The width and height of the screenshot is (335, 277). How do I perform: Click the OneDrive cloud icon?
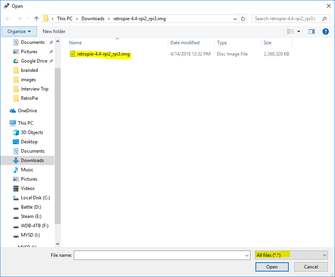pyautogui.click(x=13, y=111)
